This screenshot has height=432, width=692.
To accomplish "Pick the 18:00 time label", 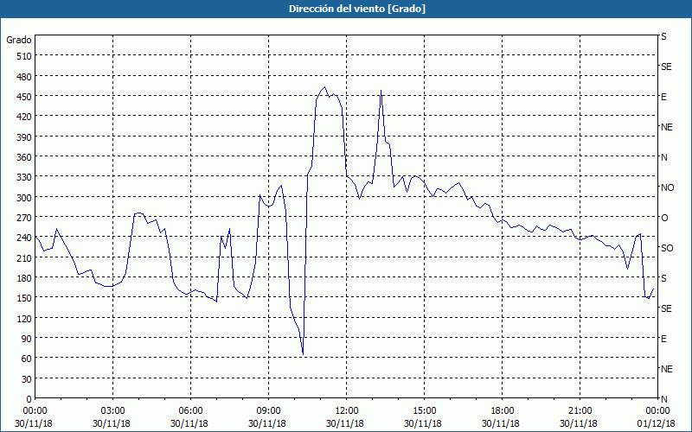I will click(x=502, y=411).
